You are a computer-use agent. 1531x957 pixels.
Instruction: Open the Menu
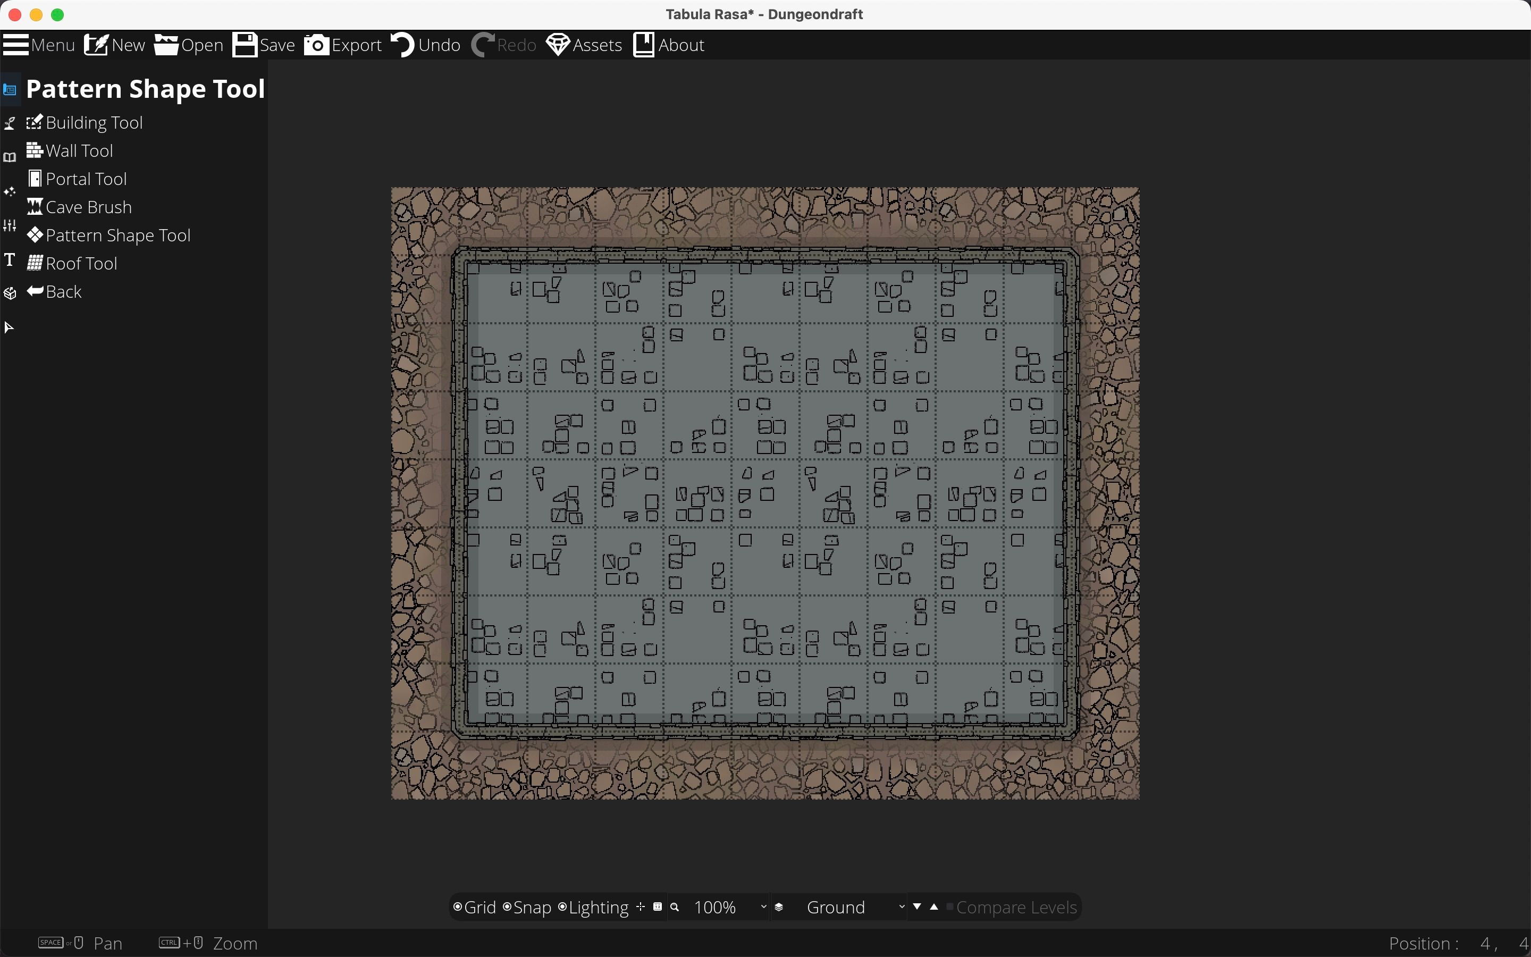pos(39,45)
